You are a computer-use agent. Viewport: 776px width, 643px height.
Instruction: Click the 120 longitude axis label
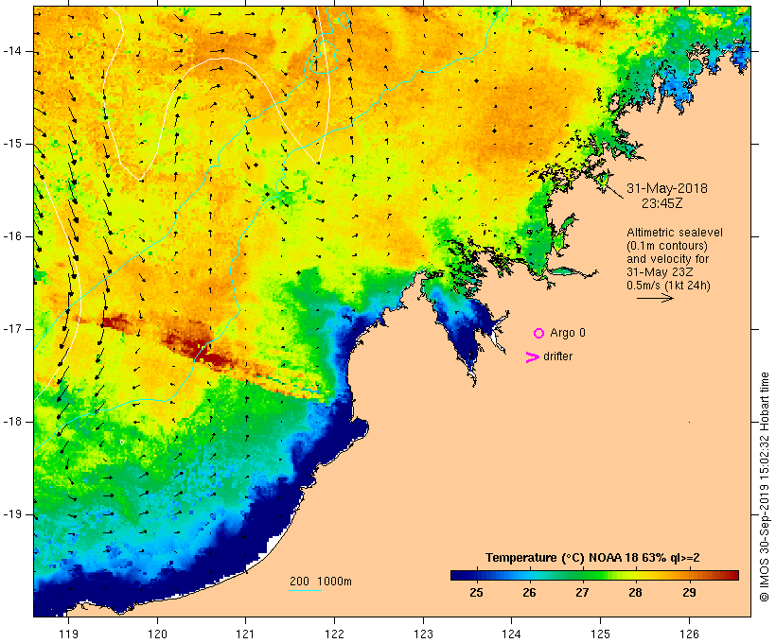(157, 634)
